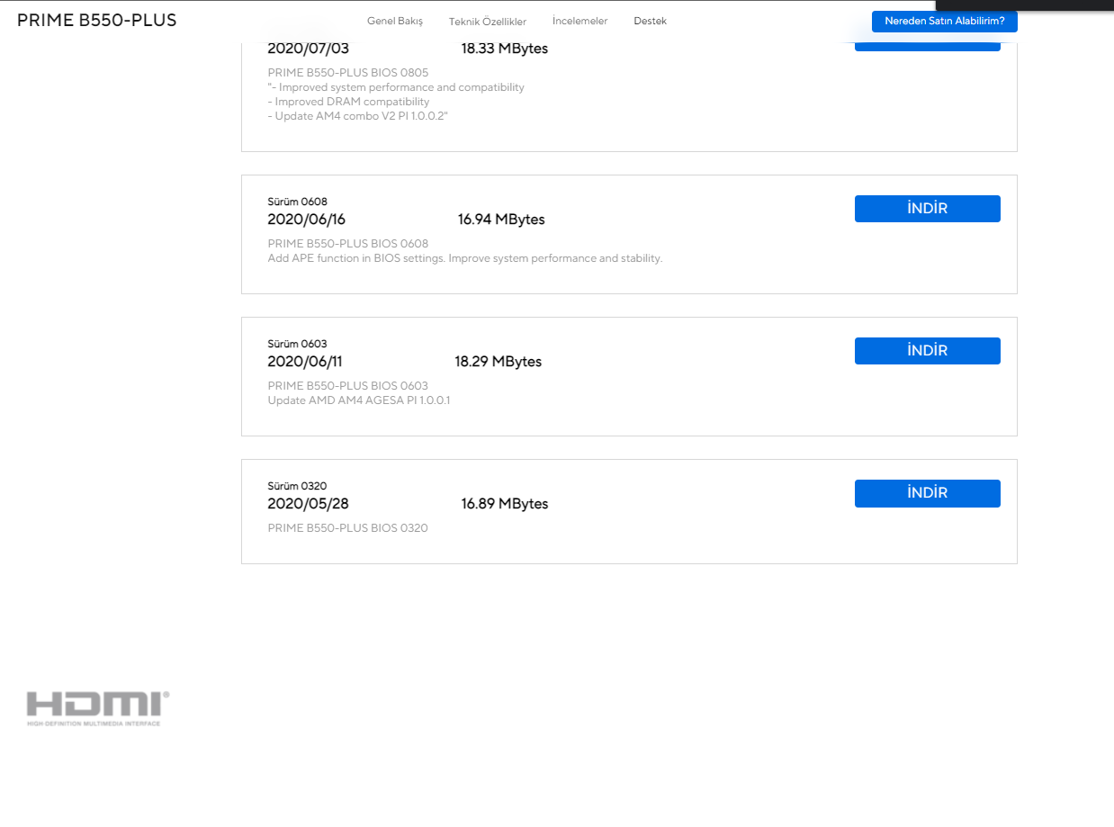Click Update AMD AM4 AGESA text

pyautogui.click(x=359, y=400)
